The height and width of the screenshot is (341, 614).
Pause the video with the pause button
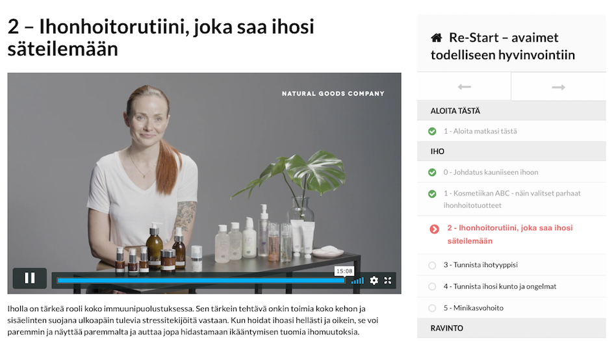coord(30,279)
